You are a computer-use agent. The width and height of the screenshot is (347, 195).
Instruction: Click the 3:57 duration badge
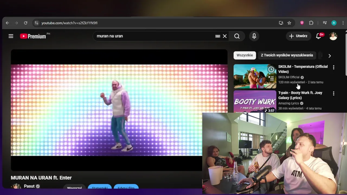pos(269,110)
